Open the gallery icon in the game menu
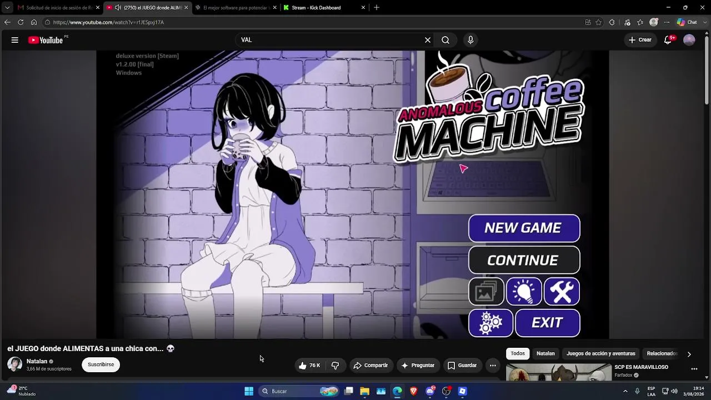711x400 pixels. pyautogui.click(x=486, y=292)
